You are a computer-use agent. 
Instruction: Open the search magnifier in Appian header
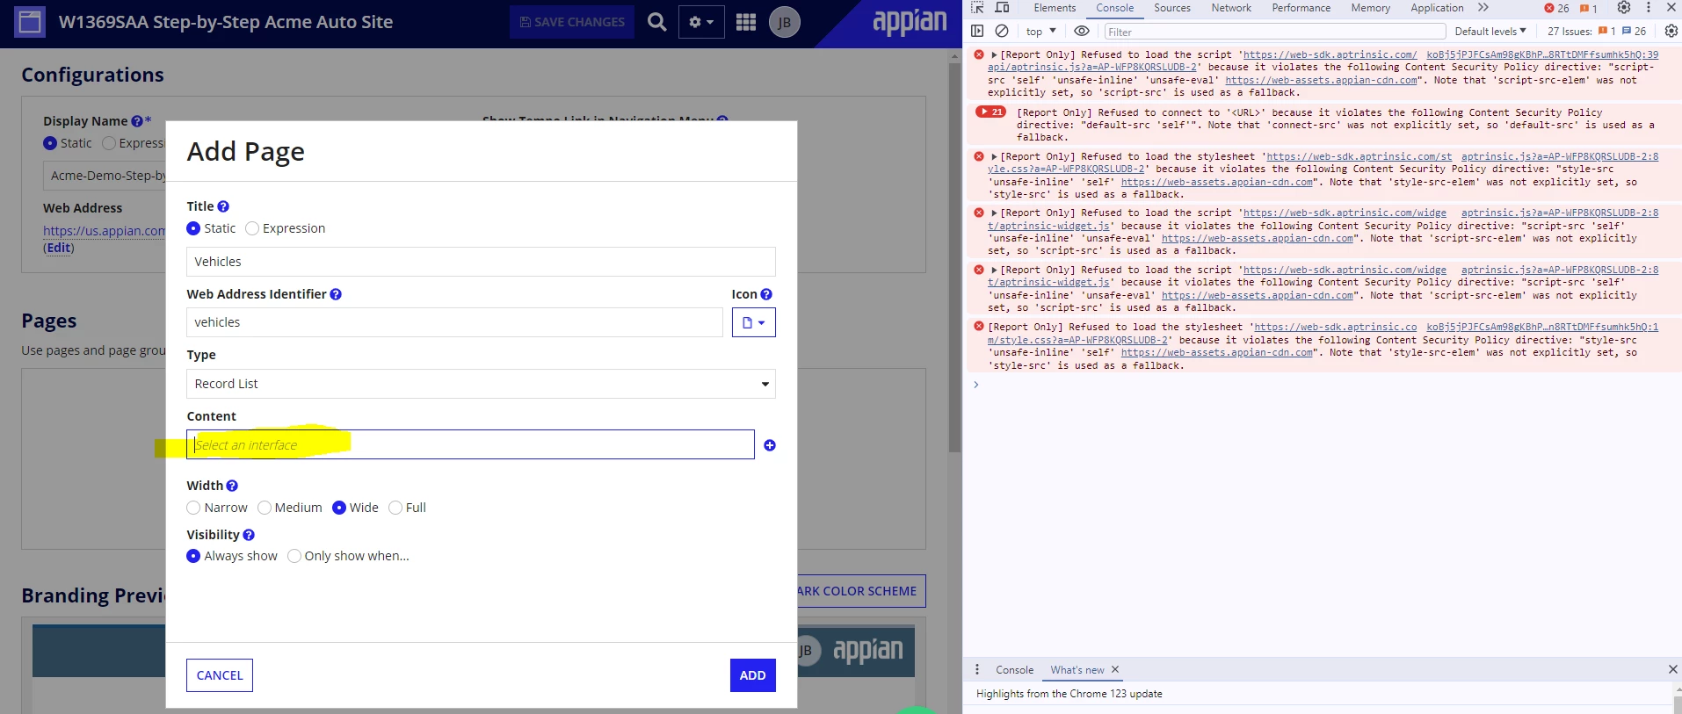pos(656,22)
